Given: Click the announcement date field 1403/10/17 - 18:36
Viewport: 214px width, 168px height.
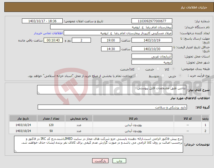Looking at the screenshot, I should (42, 21).
